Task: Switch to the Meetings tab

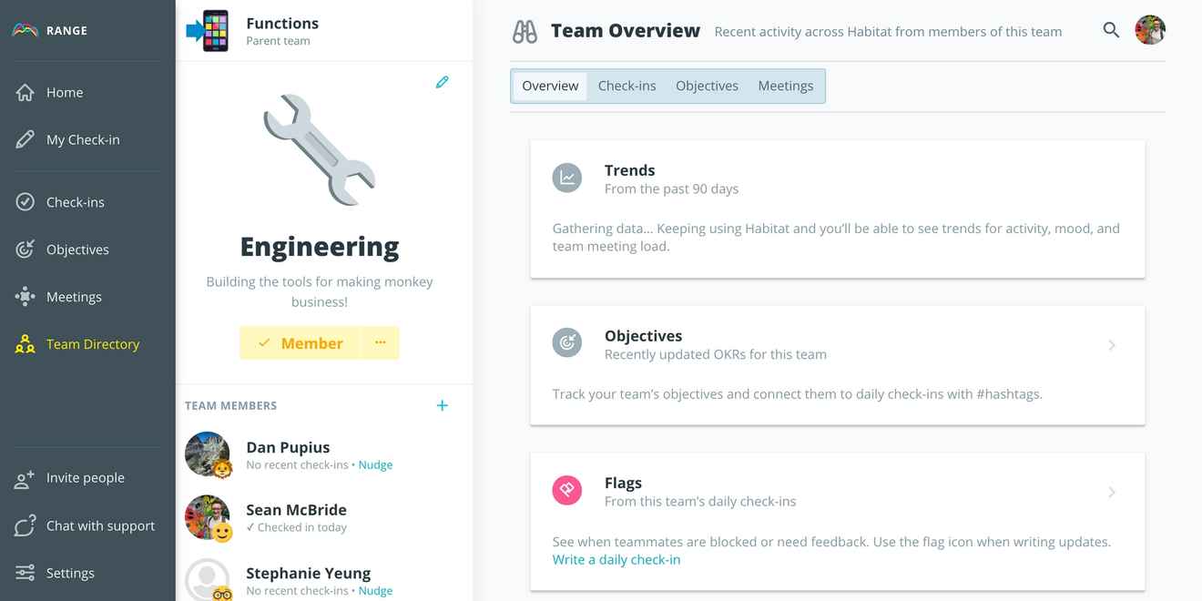Action: [x=785, y=86]
